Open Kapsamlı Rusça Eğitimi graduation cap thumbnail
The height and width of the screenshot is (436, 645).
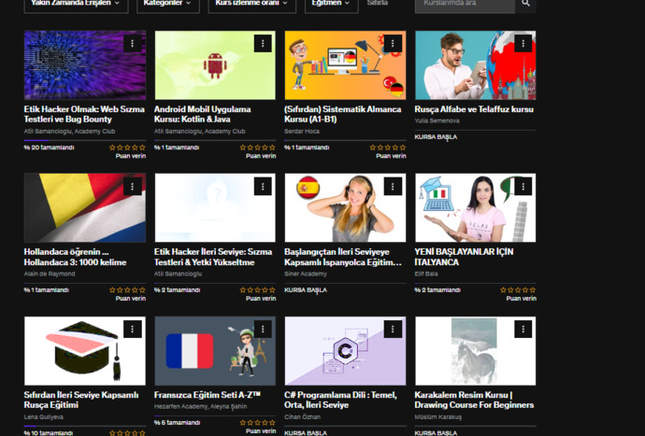(85, 350)
